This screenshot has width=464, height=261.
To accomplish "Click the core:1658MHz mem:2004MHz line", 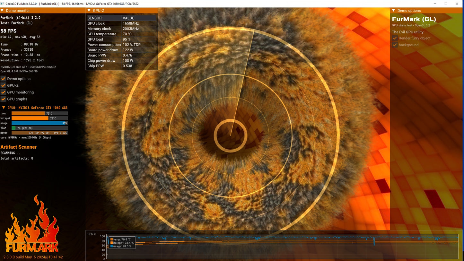I will (26, 138).
